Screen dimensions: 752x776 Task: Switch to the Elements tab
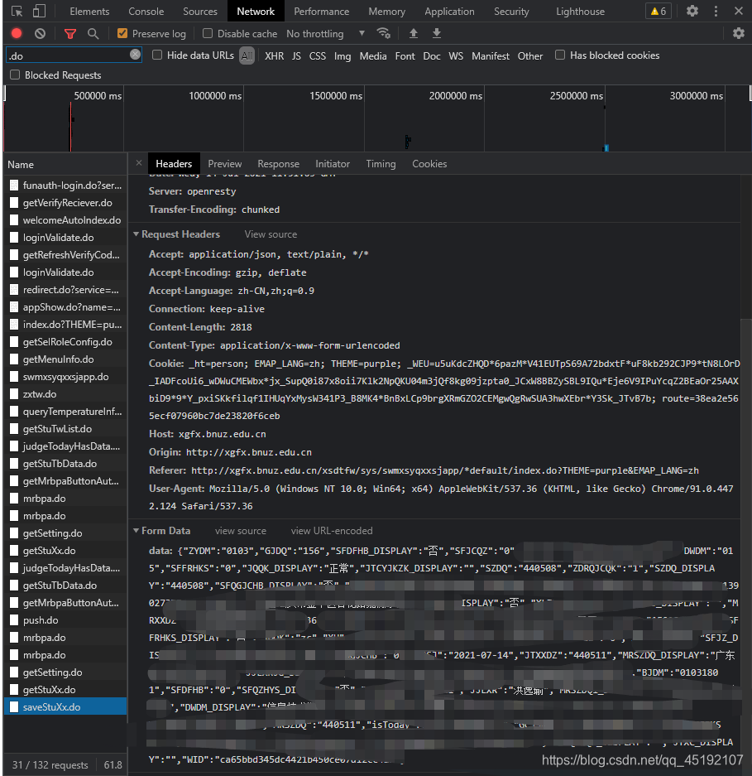coord(89,12)
